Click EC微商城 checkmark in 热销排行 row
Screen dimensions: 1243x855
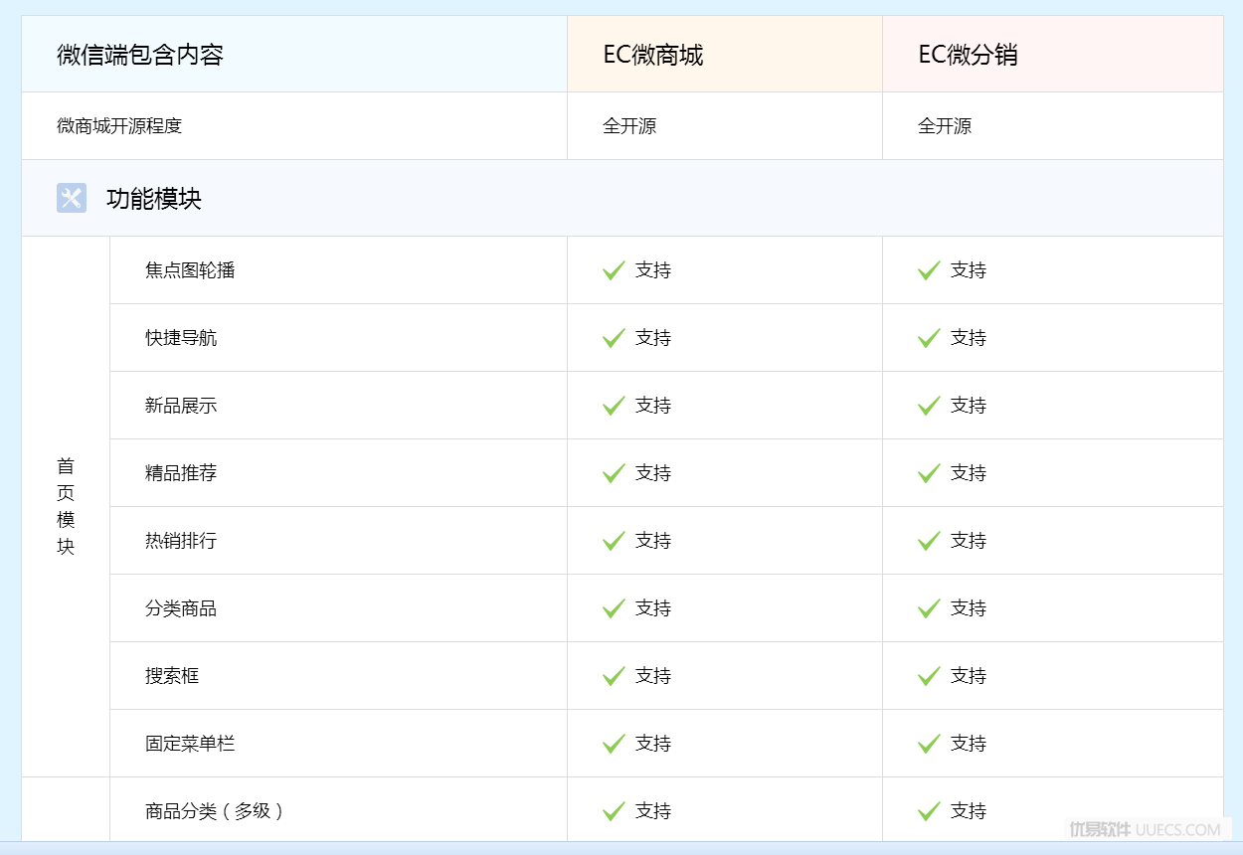click(x=614, y=541)
